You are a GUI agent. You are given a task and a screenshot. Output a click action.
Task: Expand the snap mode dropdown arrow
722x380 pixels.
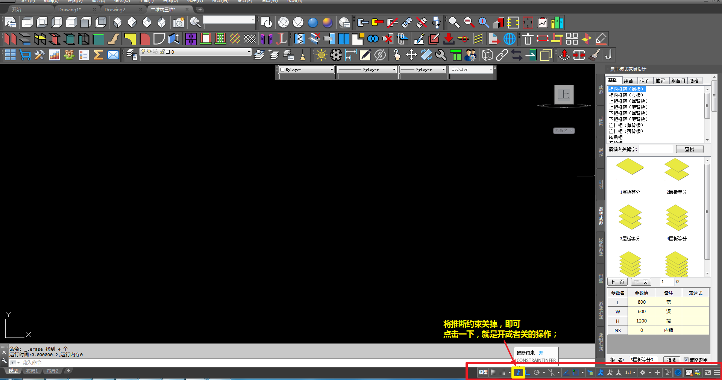pos(510,372)
